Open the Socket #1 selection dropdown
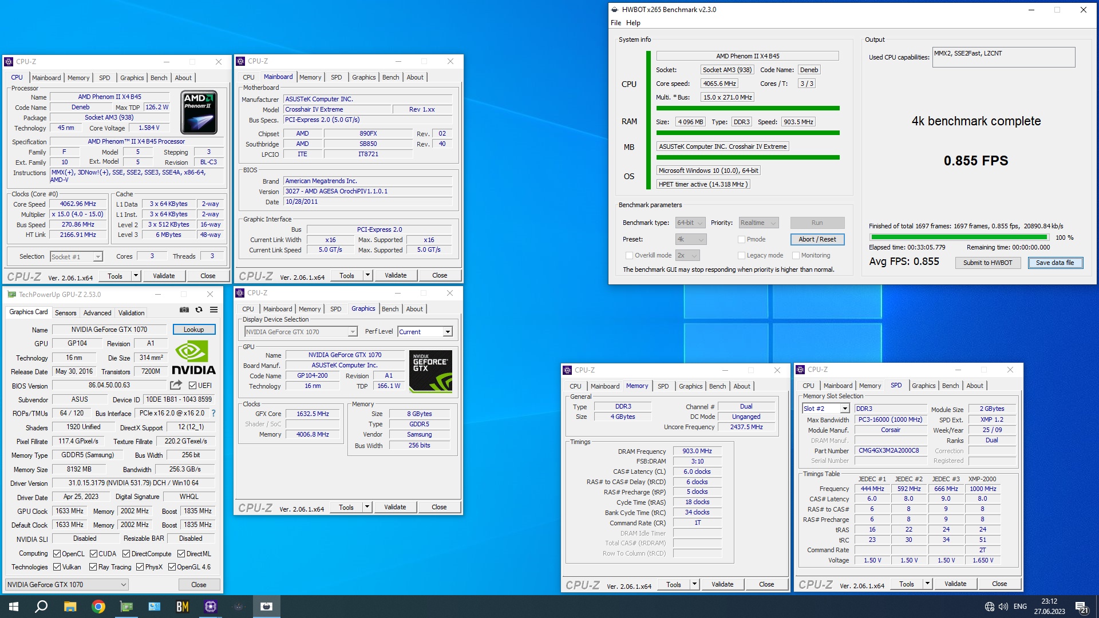 76,257
